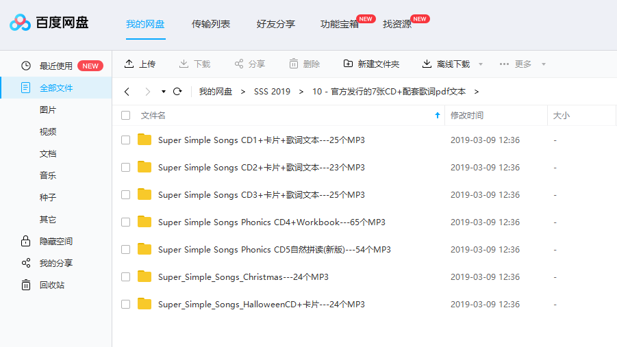Check the box for Phonics CD5 folder

pyautogui.click(x=125, y=249)
